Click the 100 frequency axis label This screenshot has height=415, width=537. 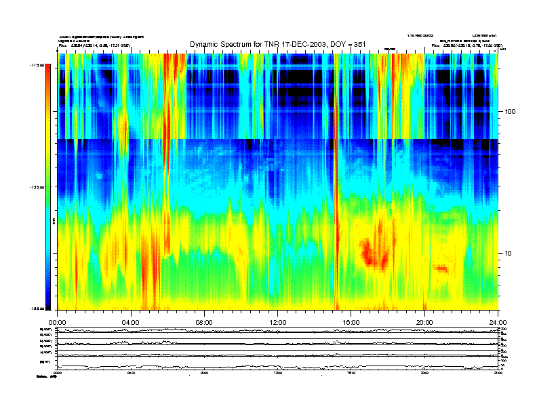click(x=510, y=112)
